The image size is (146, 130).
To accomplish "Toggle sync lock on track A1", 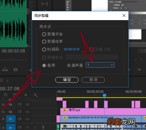I will (20, 127).
